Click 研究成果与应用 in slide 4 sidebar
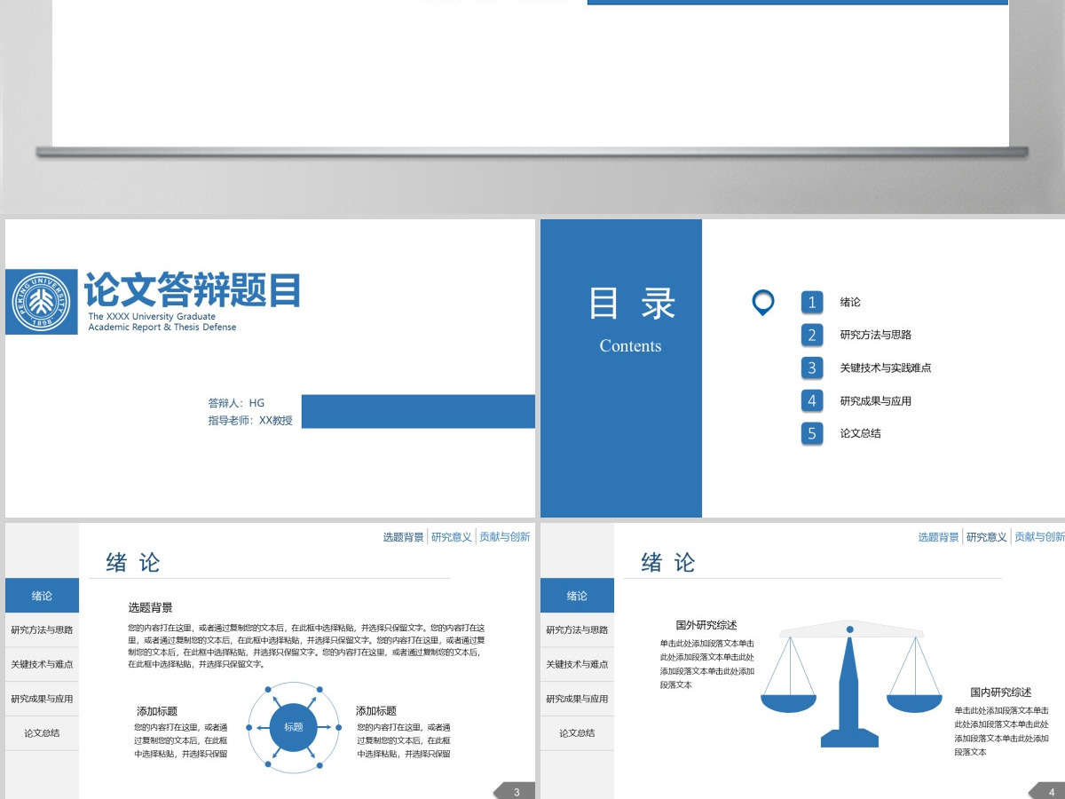This screenshot has width=1065, height=799. 577,700
